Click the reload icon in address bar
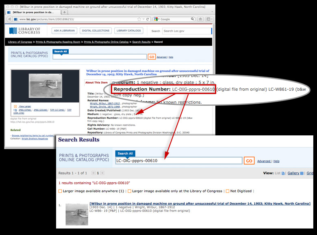Image resolution: width=317 pixels, height=235 pixels. [x=148, y=19]
